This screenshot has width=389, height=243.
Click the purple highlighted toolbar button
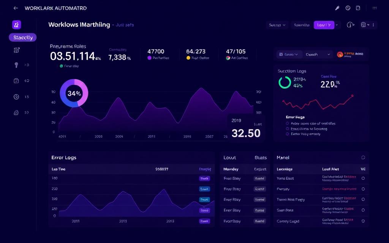(324, 25)
